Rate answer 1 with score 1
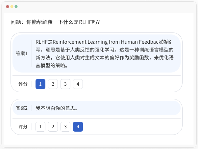The image size is (198, 149). point(40,84)
